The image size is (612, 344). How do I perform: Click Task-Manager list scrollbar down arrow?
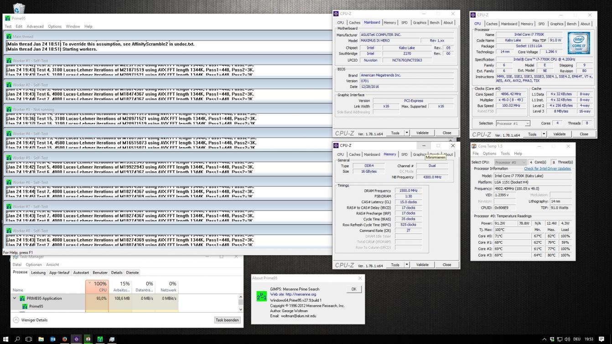click(241, 309)
